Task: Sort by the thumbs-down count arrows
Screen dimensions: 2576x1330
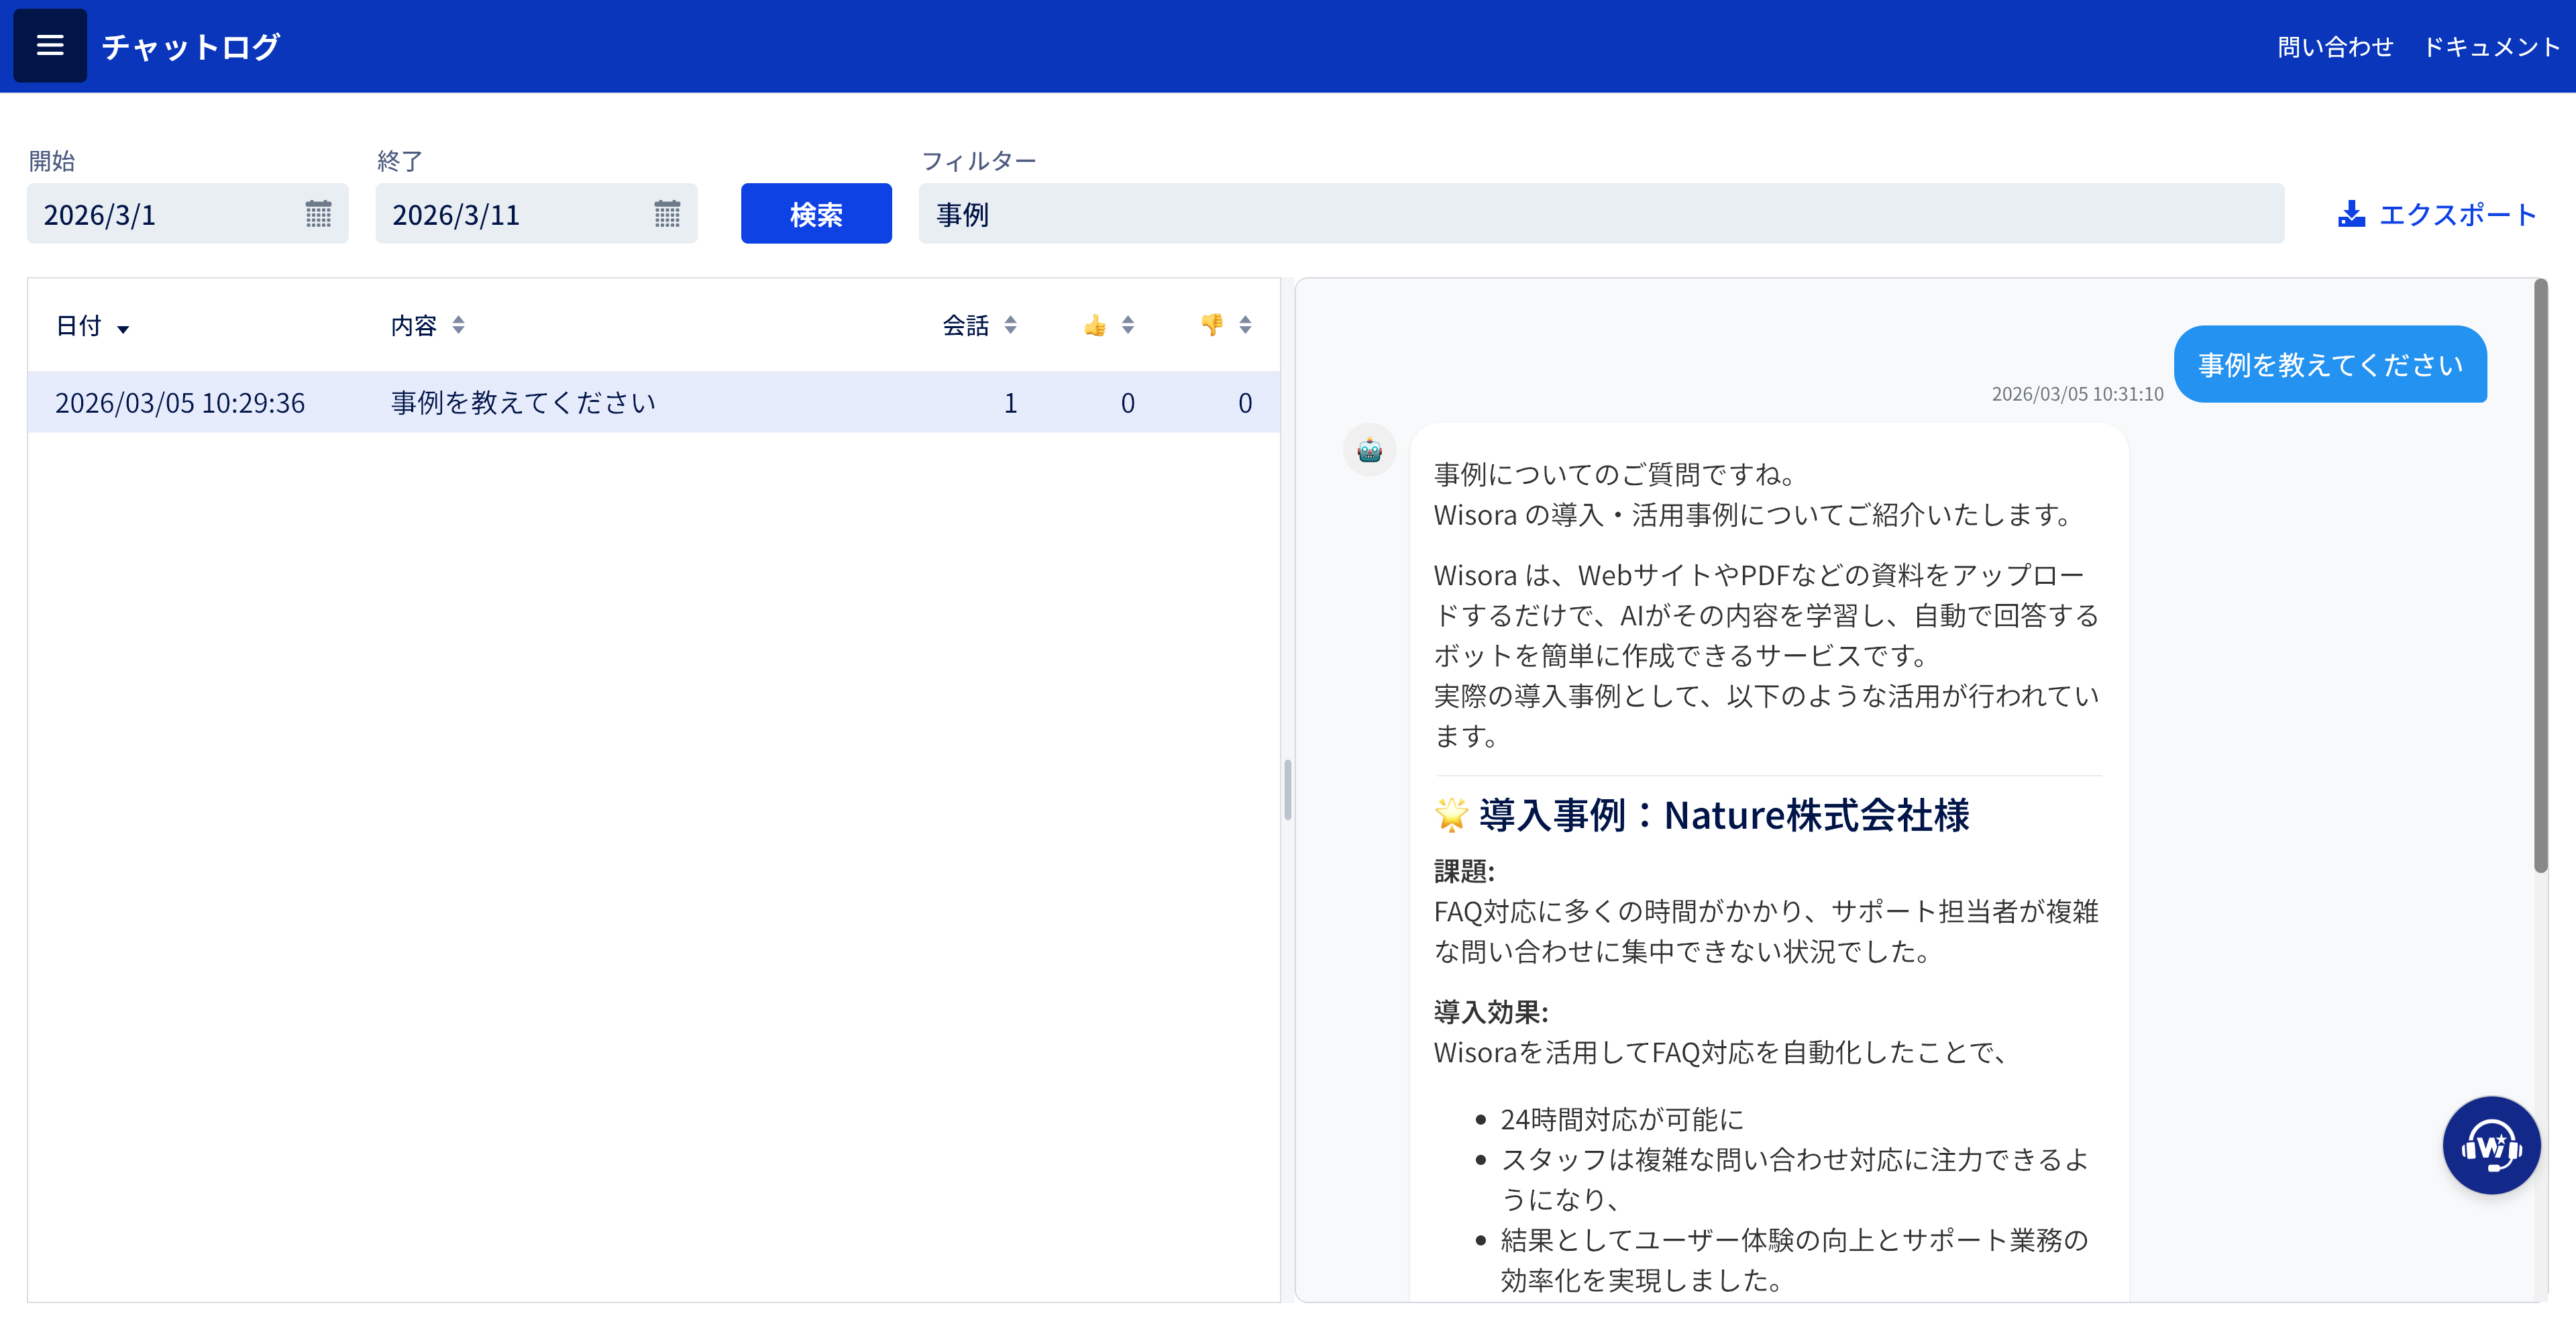Action: click(x=1245, y=325)
